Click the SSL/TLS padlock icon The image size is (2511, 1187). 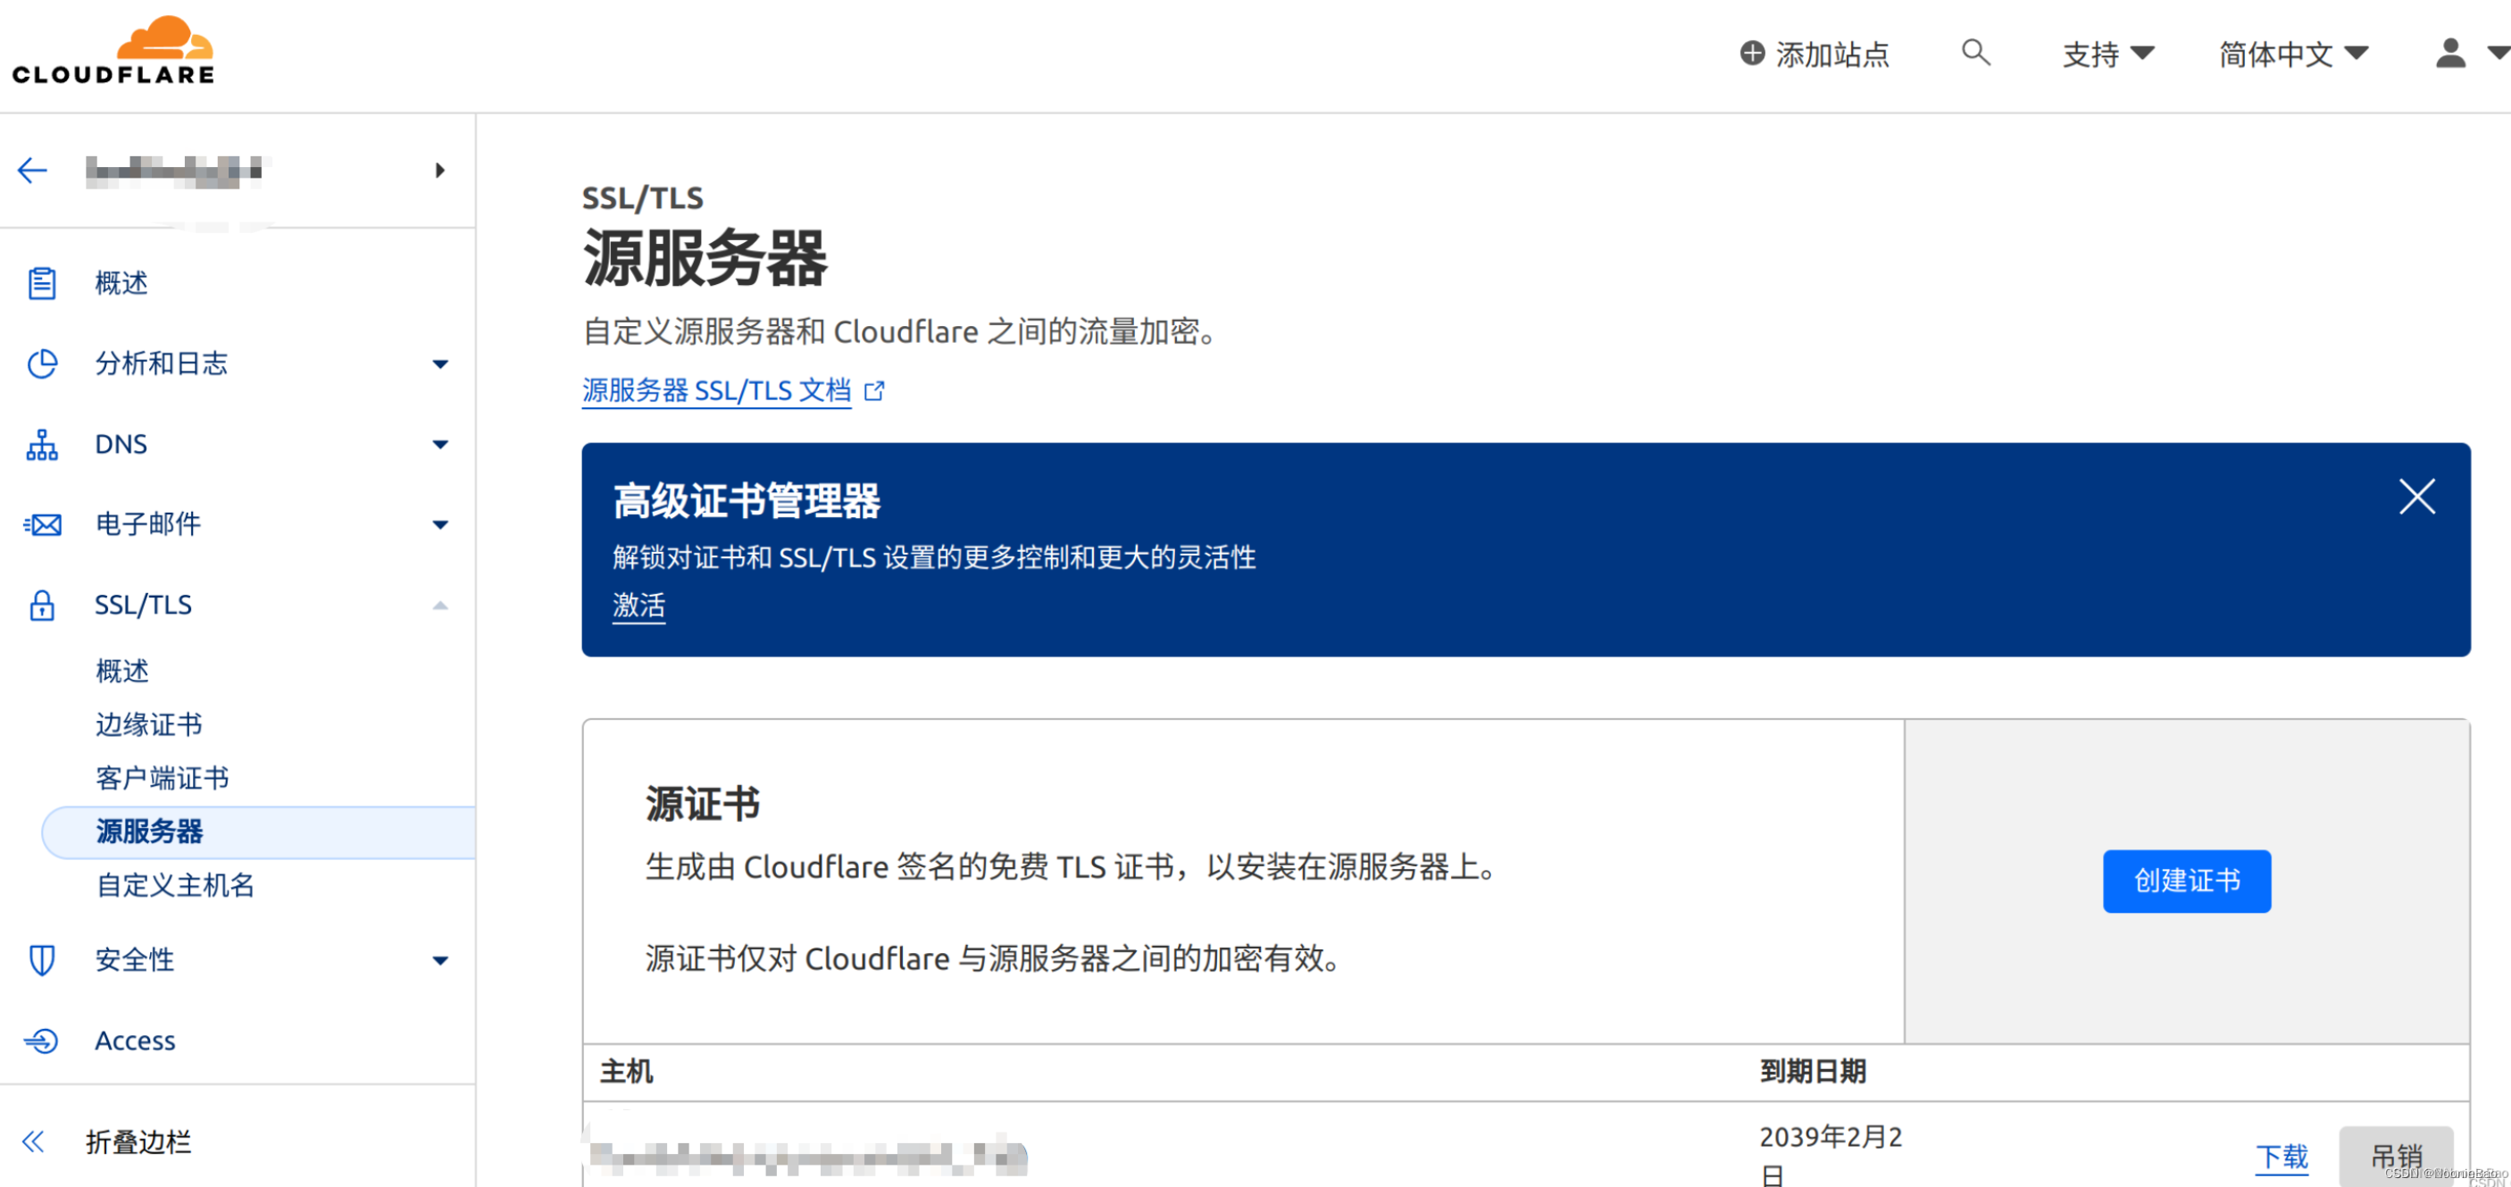pos(41,605)
